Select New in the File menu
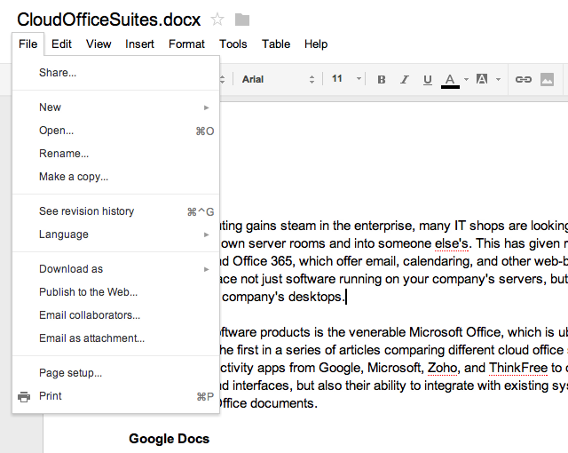 (116, 107)
